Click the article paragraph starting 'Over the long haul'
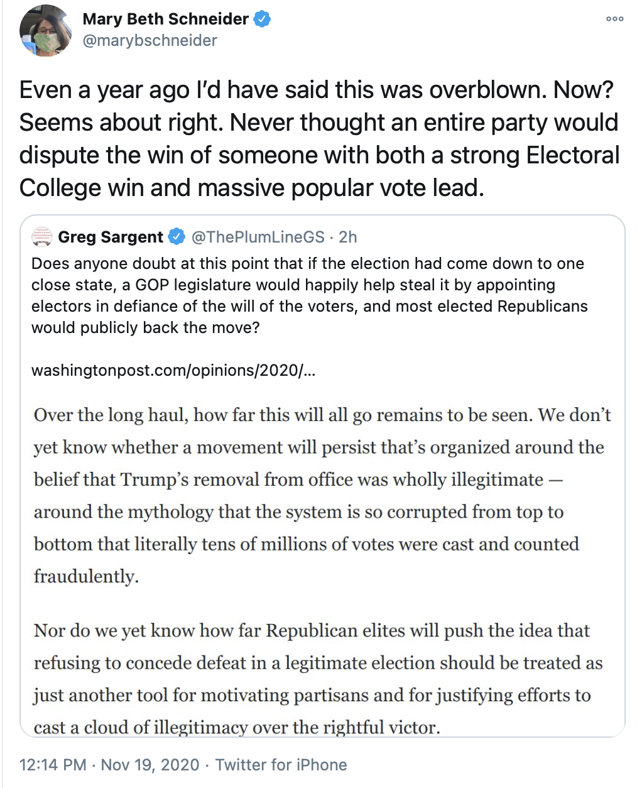637x788 pixels. [x=322, y=495]
